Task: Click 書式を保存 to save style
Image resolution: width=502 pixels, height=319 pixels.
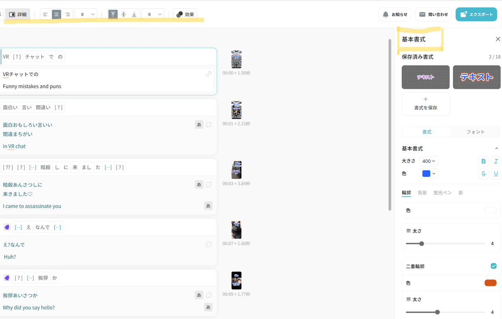Action: coord(425,104)
